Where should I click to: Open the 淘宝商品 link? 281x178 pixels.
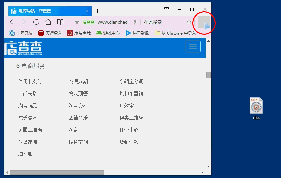coord(28,106)
